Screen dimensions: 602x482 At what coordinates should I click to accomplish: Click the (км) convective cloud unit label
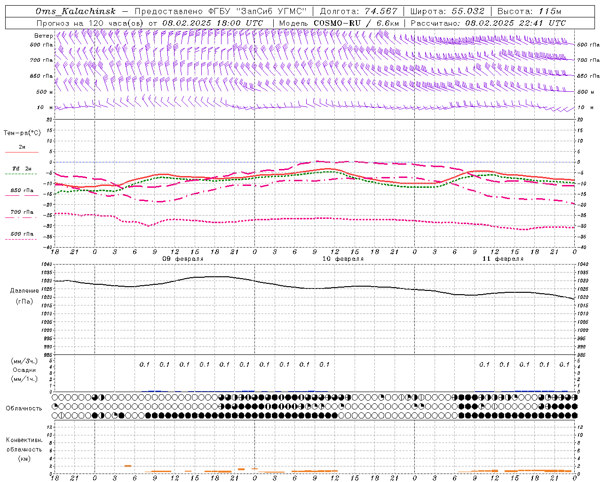pyautogui.click(x=24, y=458)
